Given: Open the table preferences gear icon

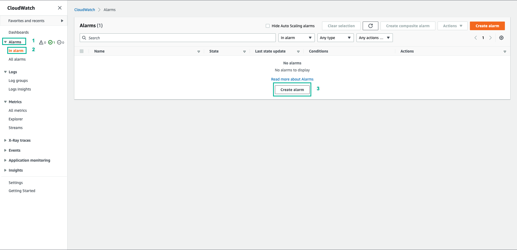Looking at the screenshot, I should 501,38.
